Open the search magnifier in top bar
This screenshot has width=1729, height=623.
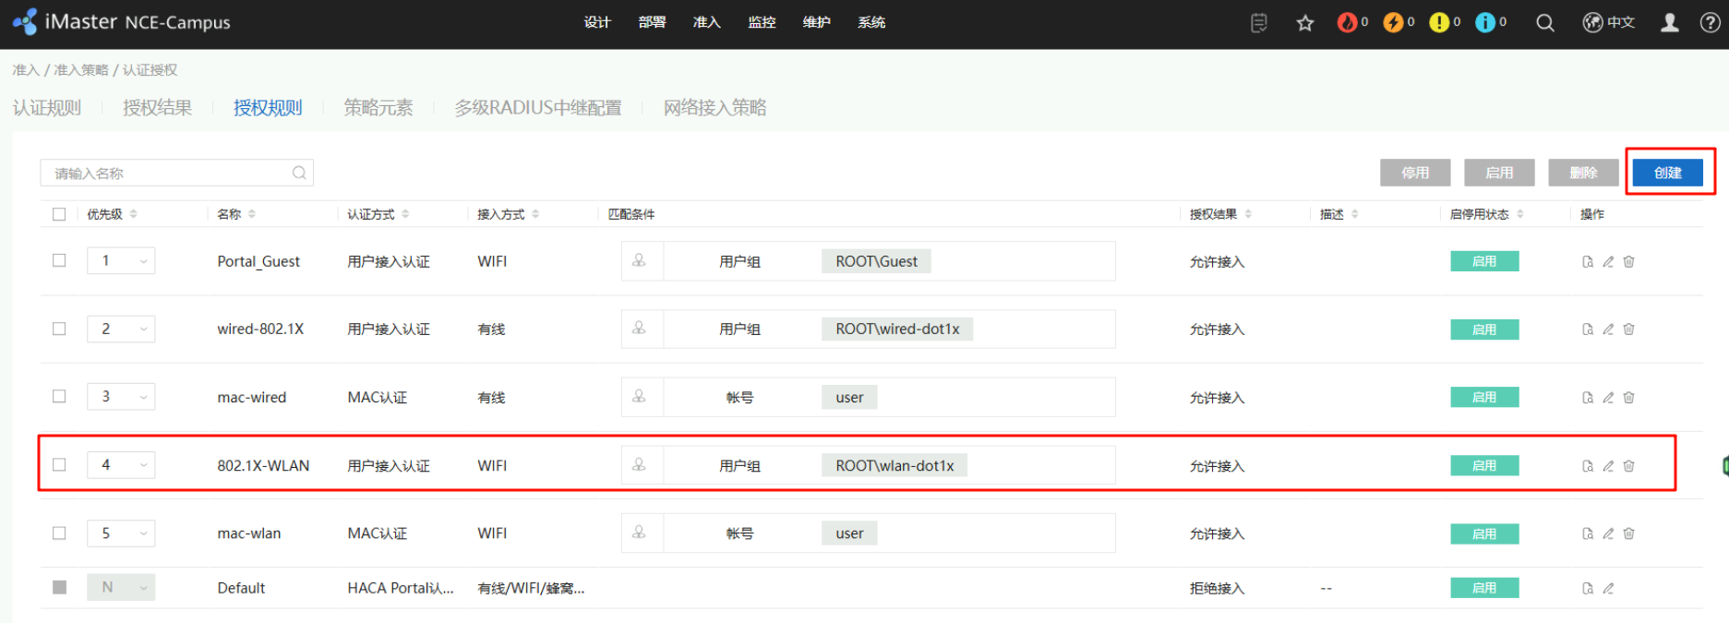[x=1544, y=23]
